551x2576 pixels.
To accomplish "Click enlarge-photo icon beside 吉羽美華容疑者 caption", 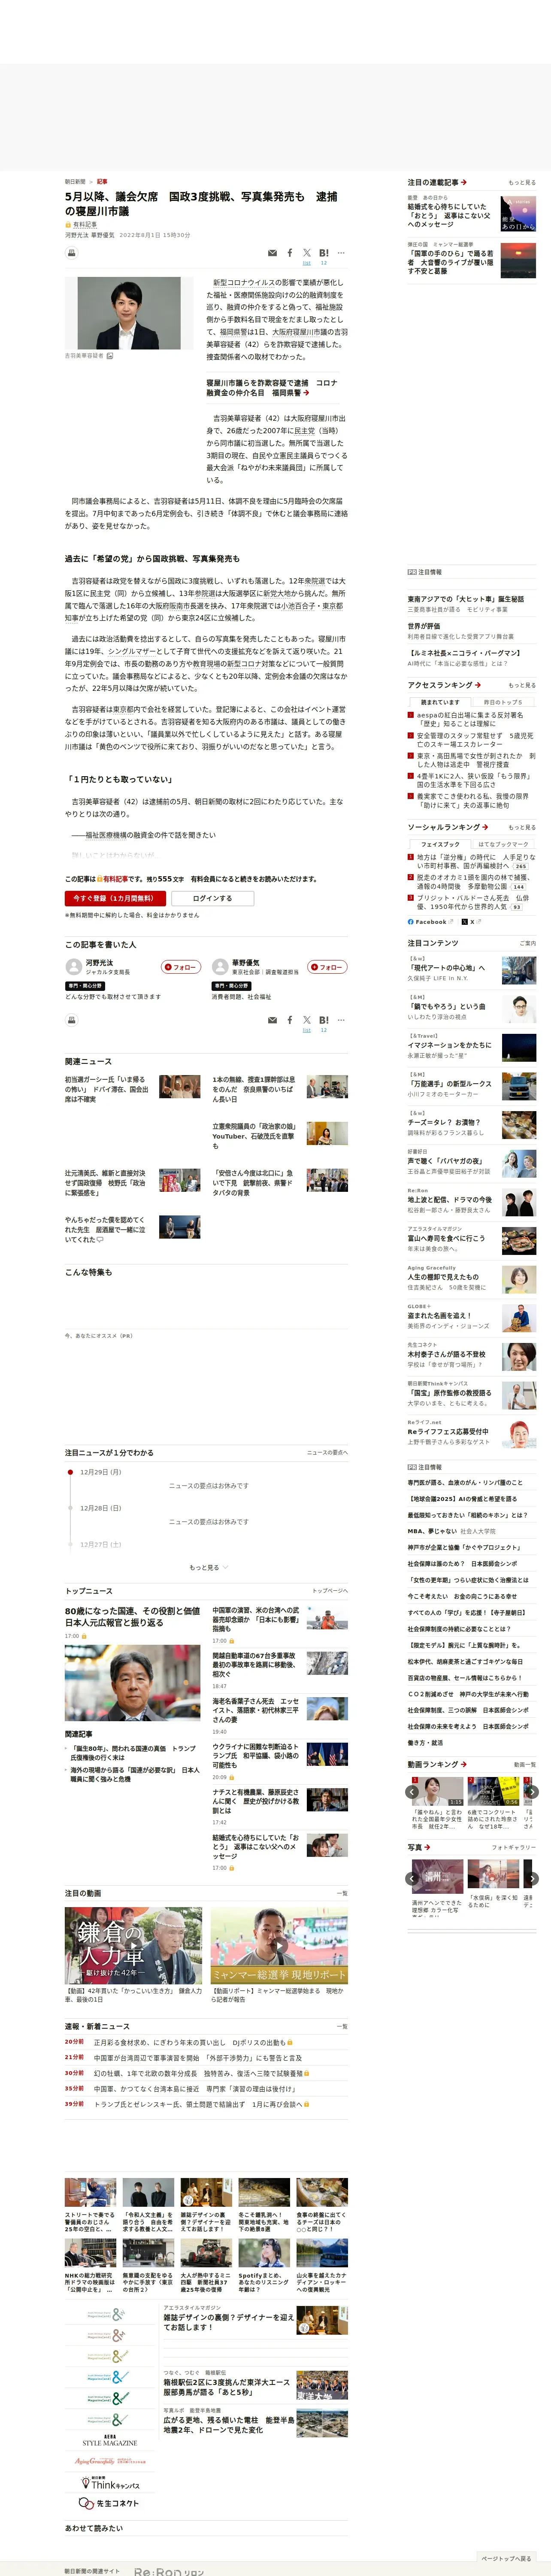I will tap(110, 355).
